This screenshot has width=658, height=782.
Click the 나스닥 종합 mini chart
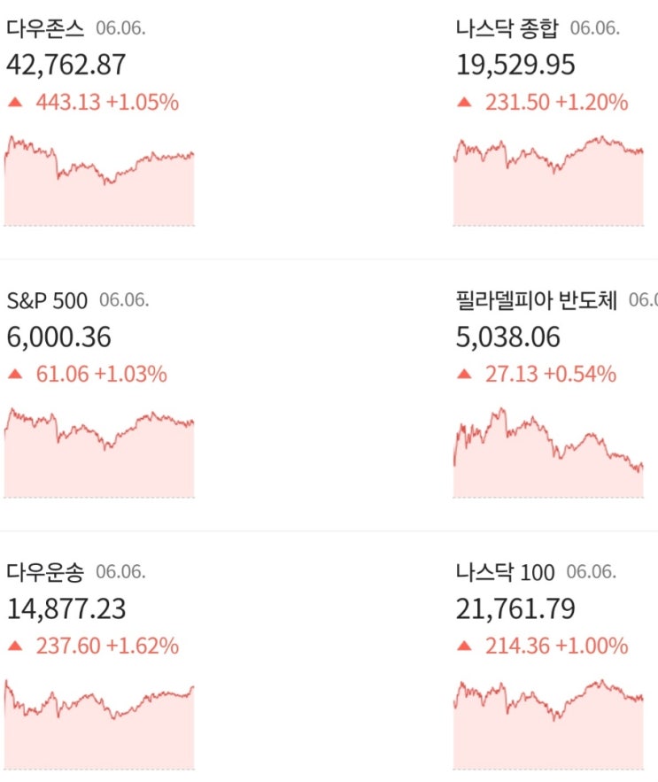click(548, 182)
